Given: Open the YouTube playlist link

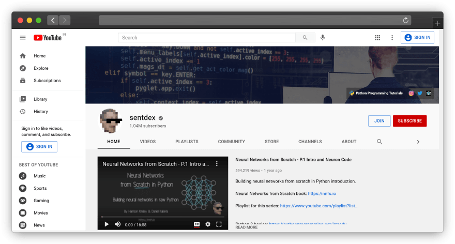Looking at the screenshot, I should click(319, 206).
